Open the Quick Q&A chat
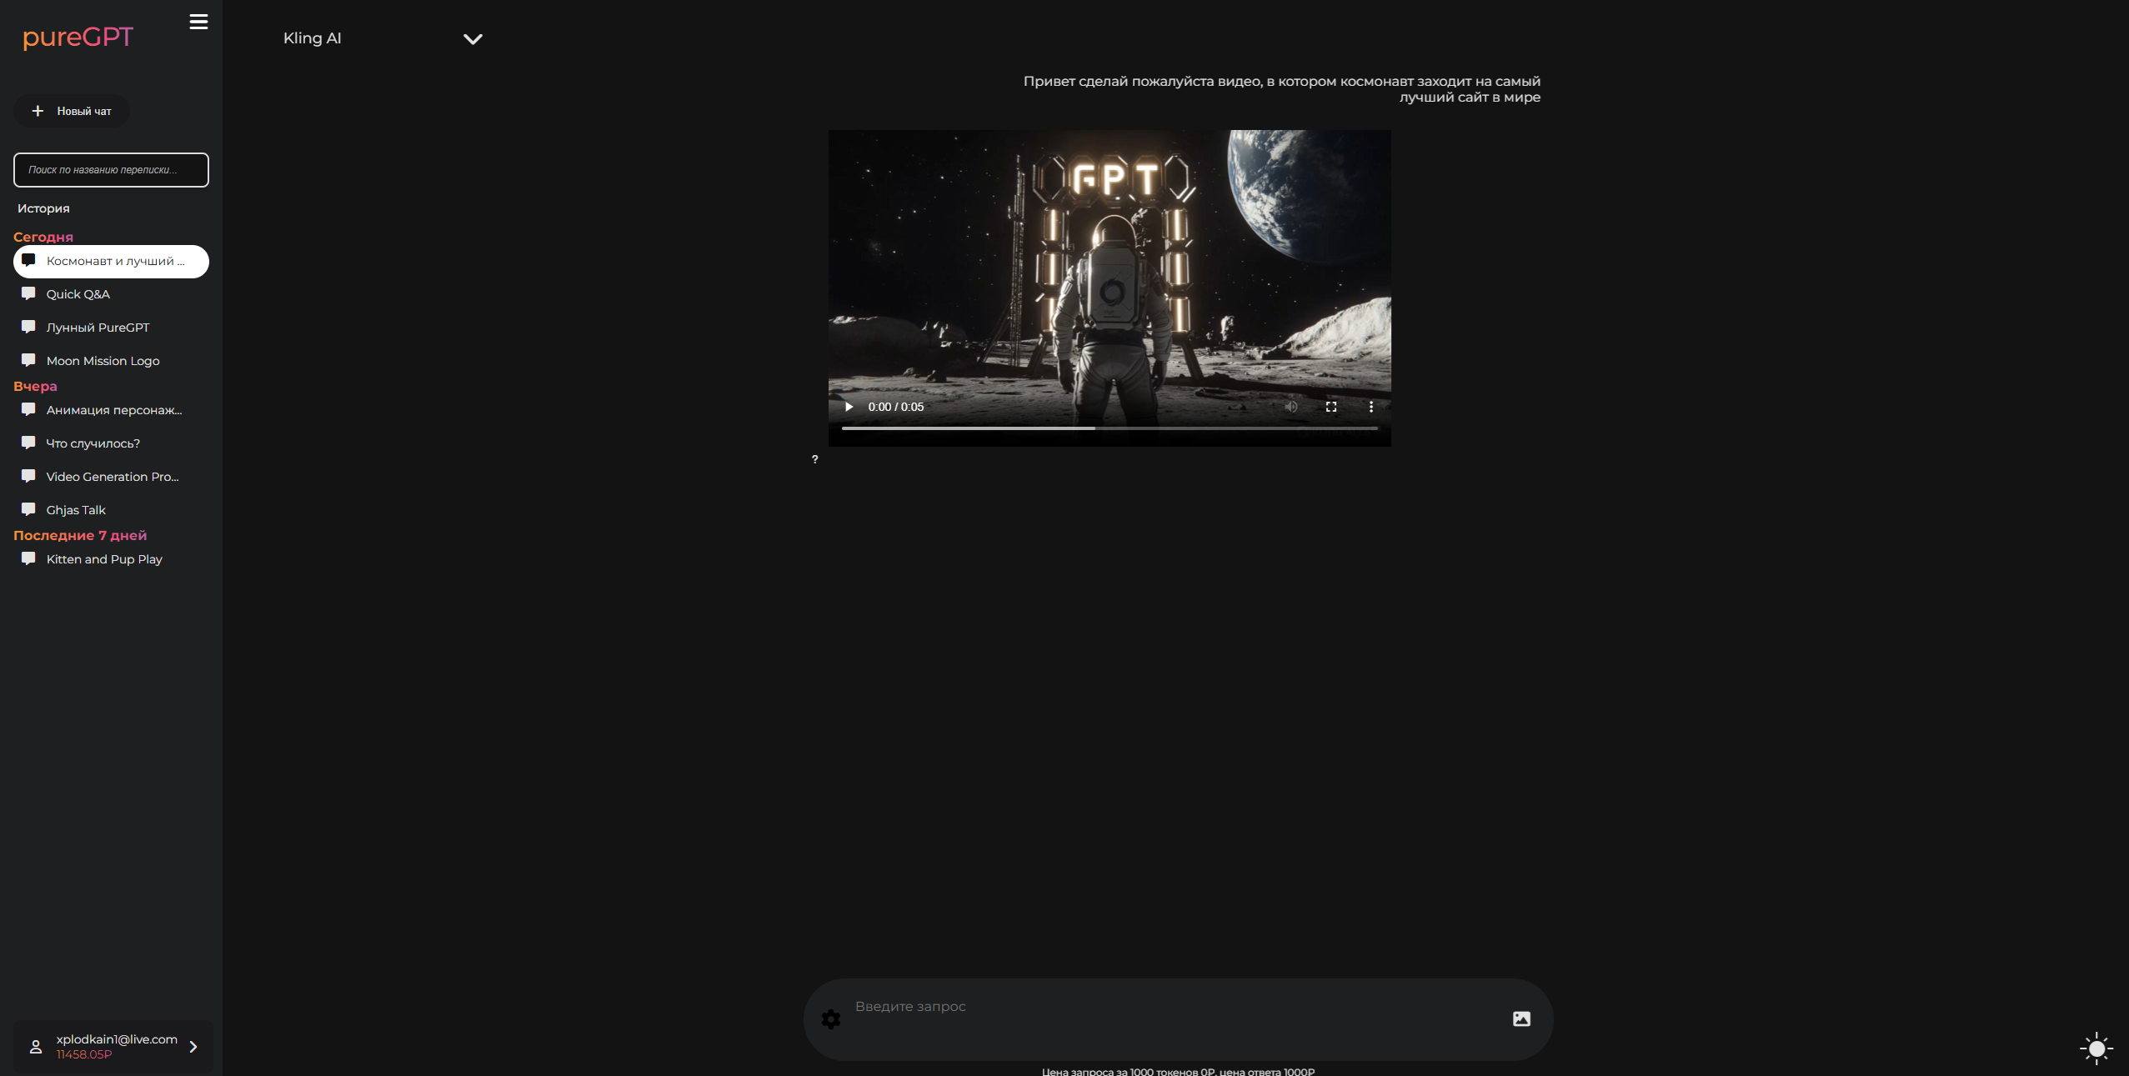Viewport: 2129px width, 1076px height. 78,294
